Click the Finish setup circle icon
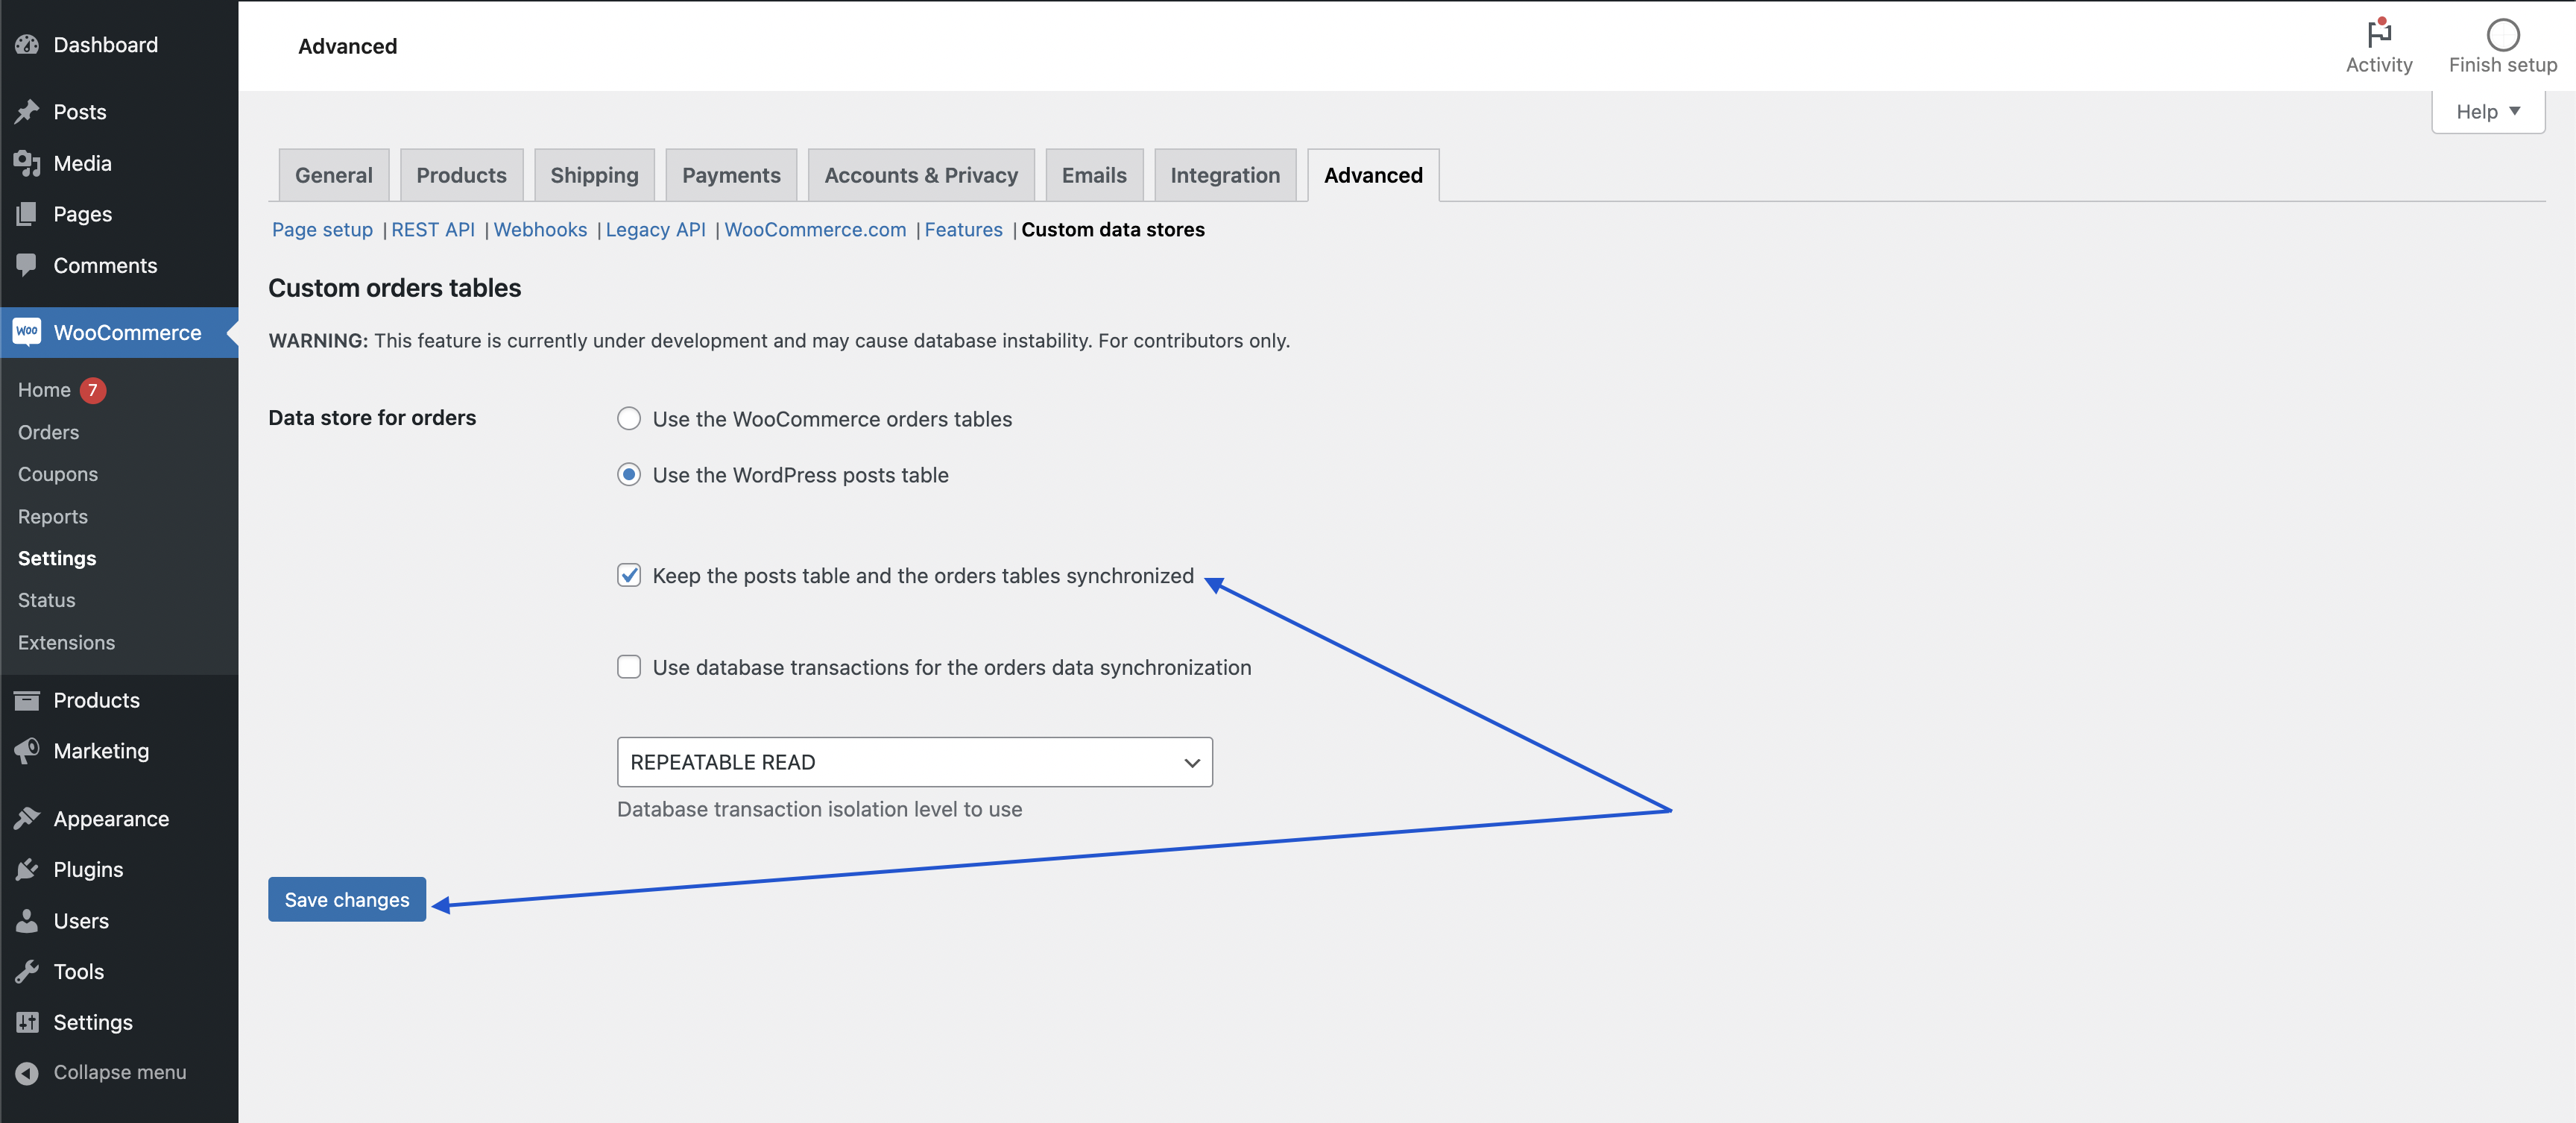The height and width of the screenshot is (1123, 2576). pos(2502,35)
